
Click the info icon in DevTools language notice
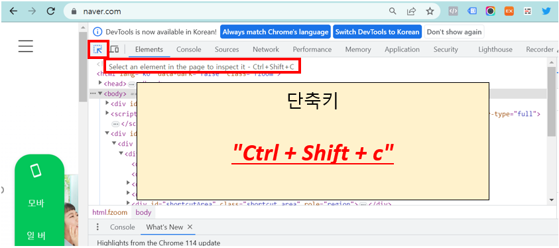point(97,32)
